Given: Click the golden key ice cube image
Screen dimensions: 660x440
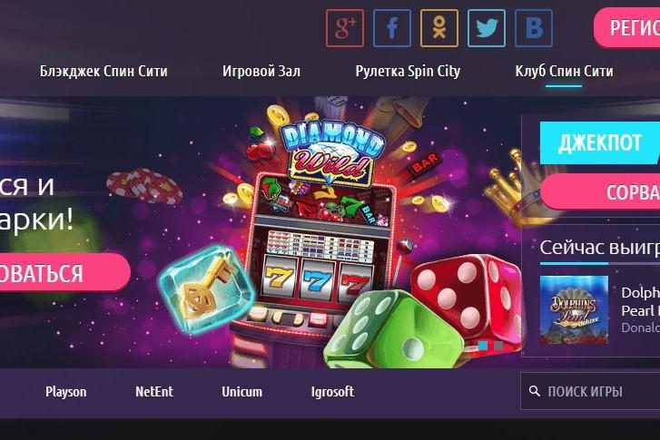Looking at the screenshot, I should [206, 290].
